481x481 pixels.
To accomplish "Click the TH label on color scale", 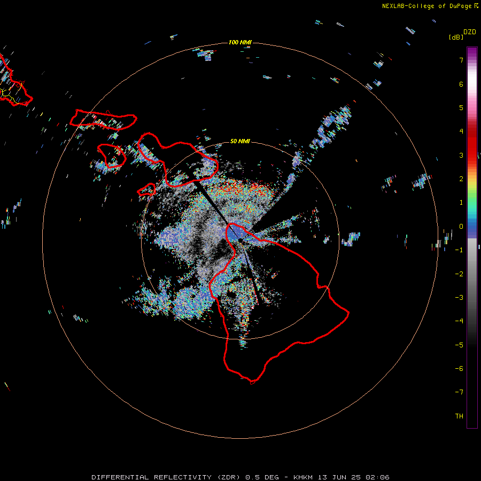I will (x=459, y=416).
